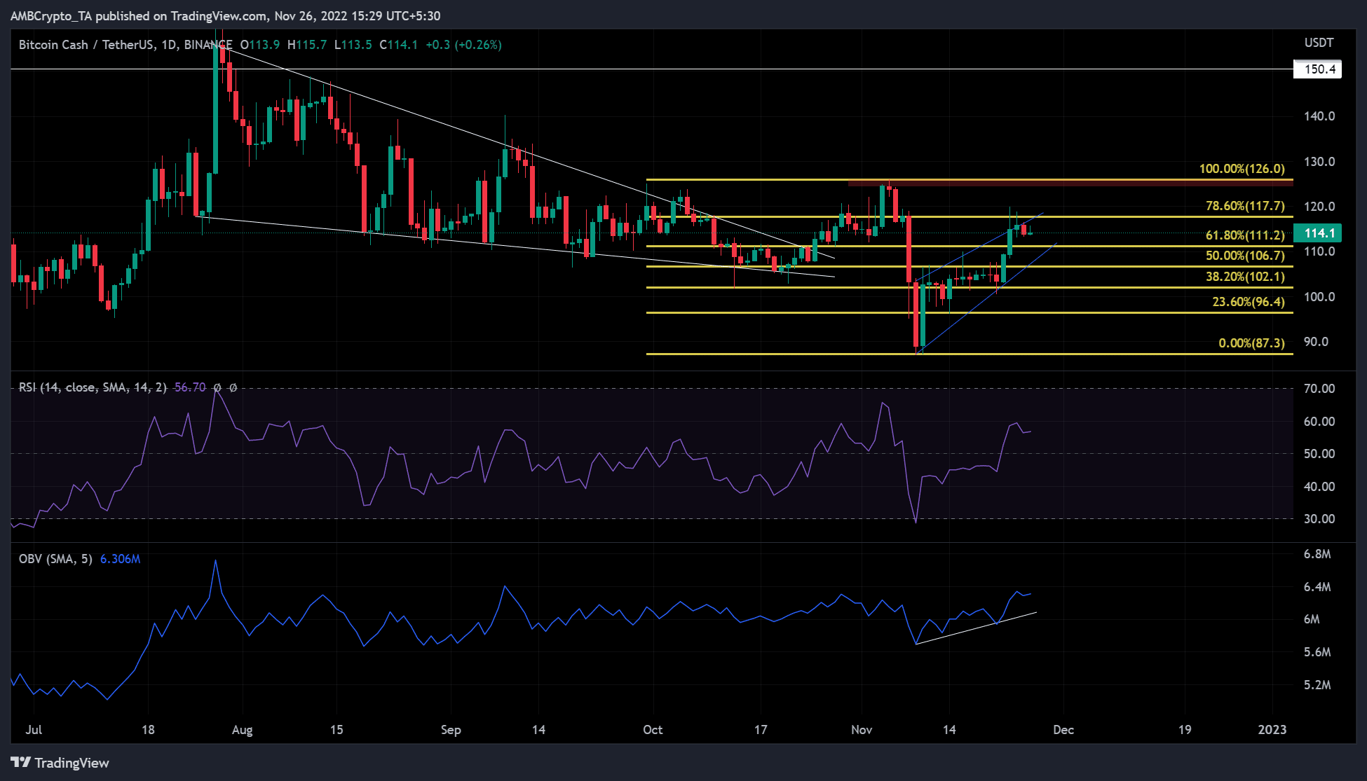The height and width of the screenshot is (781, 1367).
Task: Select the 38.20%(102.1) Fibonacci level label
Action: [x=1245, y=277]
